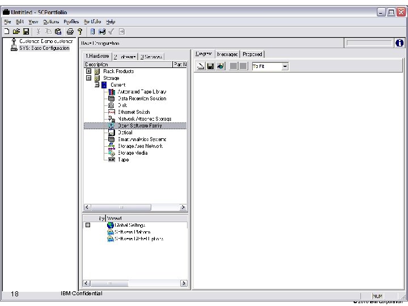This screenshot has height=306, width=408.
Task: Switch to the Diagram tab
Action: tap(204, 54)
